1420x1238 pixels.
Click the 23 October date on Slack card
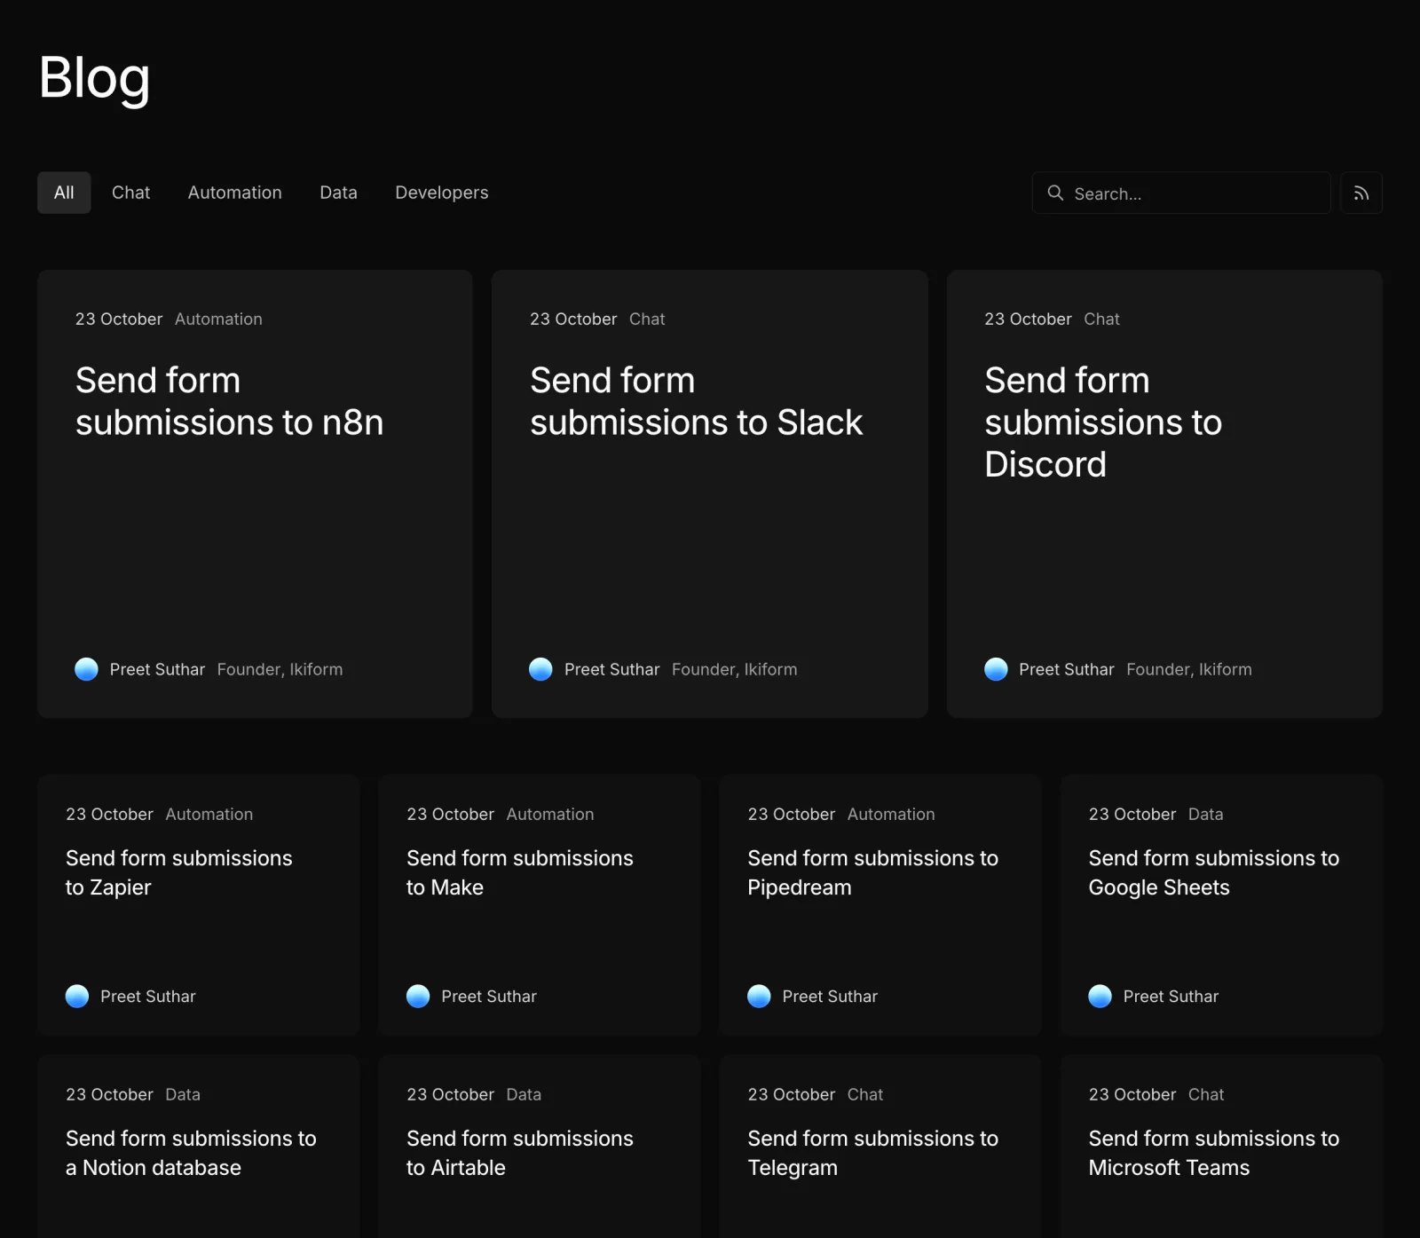tap(573, 319)
